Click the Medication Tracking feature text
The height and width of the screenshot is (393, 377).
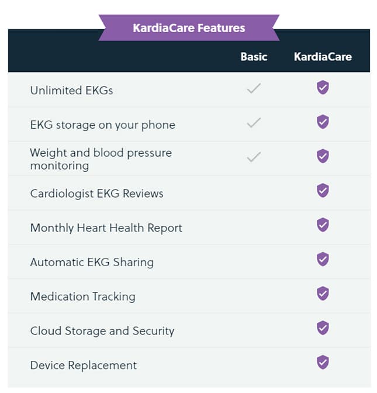82,297
